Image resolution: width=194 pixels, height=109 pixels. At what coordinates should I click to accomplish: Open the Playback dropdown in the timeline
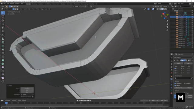tap(8, 101)
